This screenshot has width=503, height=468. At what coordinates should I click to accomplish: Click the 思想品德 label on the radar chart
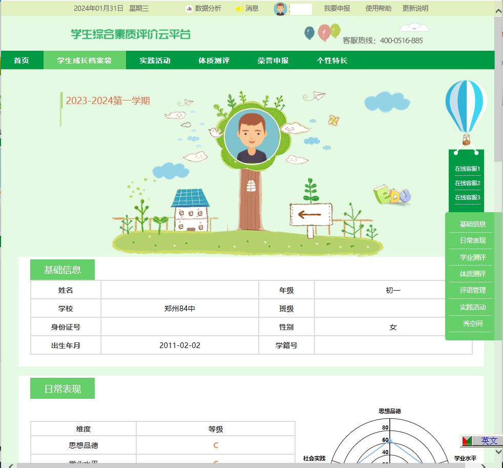pyautogui.click(x=390, y=411)
